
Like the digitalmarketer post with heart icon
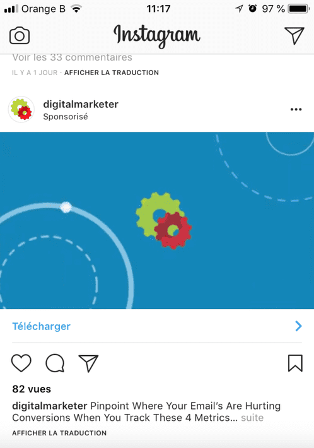(x=21, y=363)
